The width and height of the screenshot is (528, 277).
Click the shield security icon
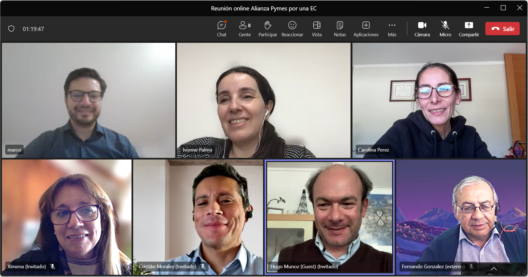(11, 29)
